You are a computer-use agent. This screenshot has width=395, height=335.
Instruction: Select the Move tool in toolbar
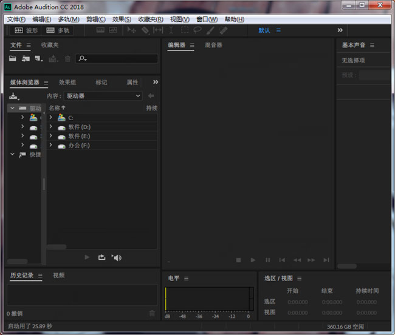click(131, 30)
